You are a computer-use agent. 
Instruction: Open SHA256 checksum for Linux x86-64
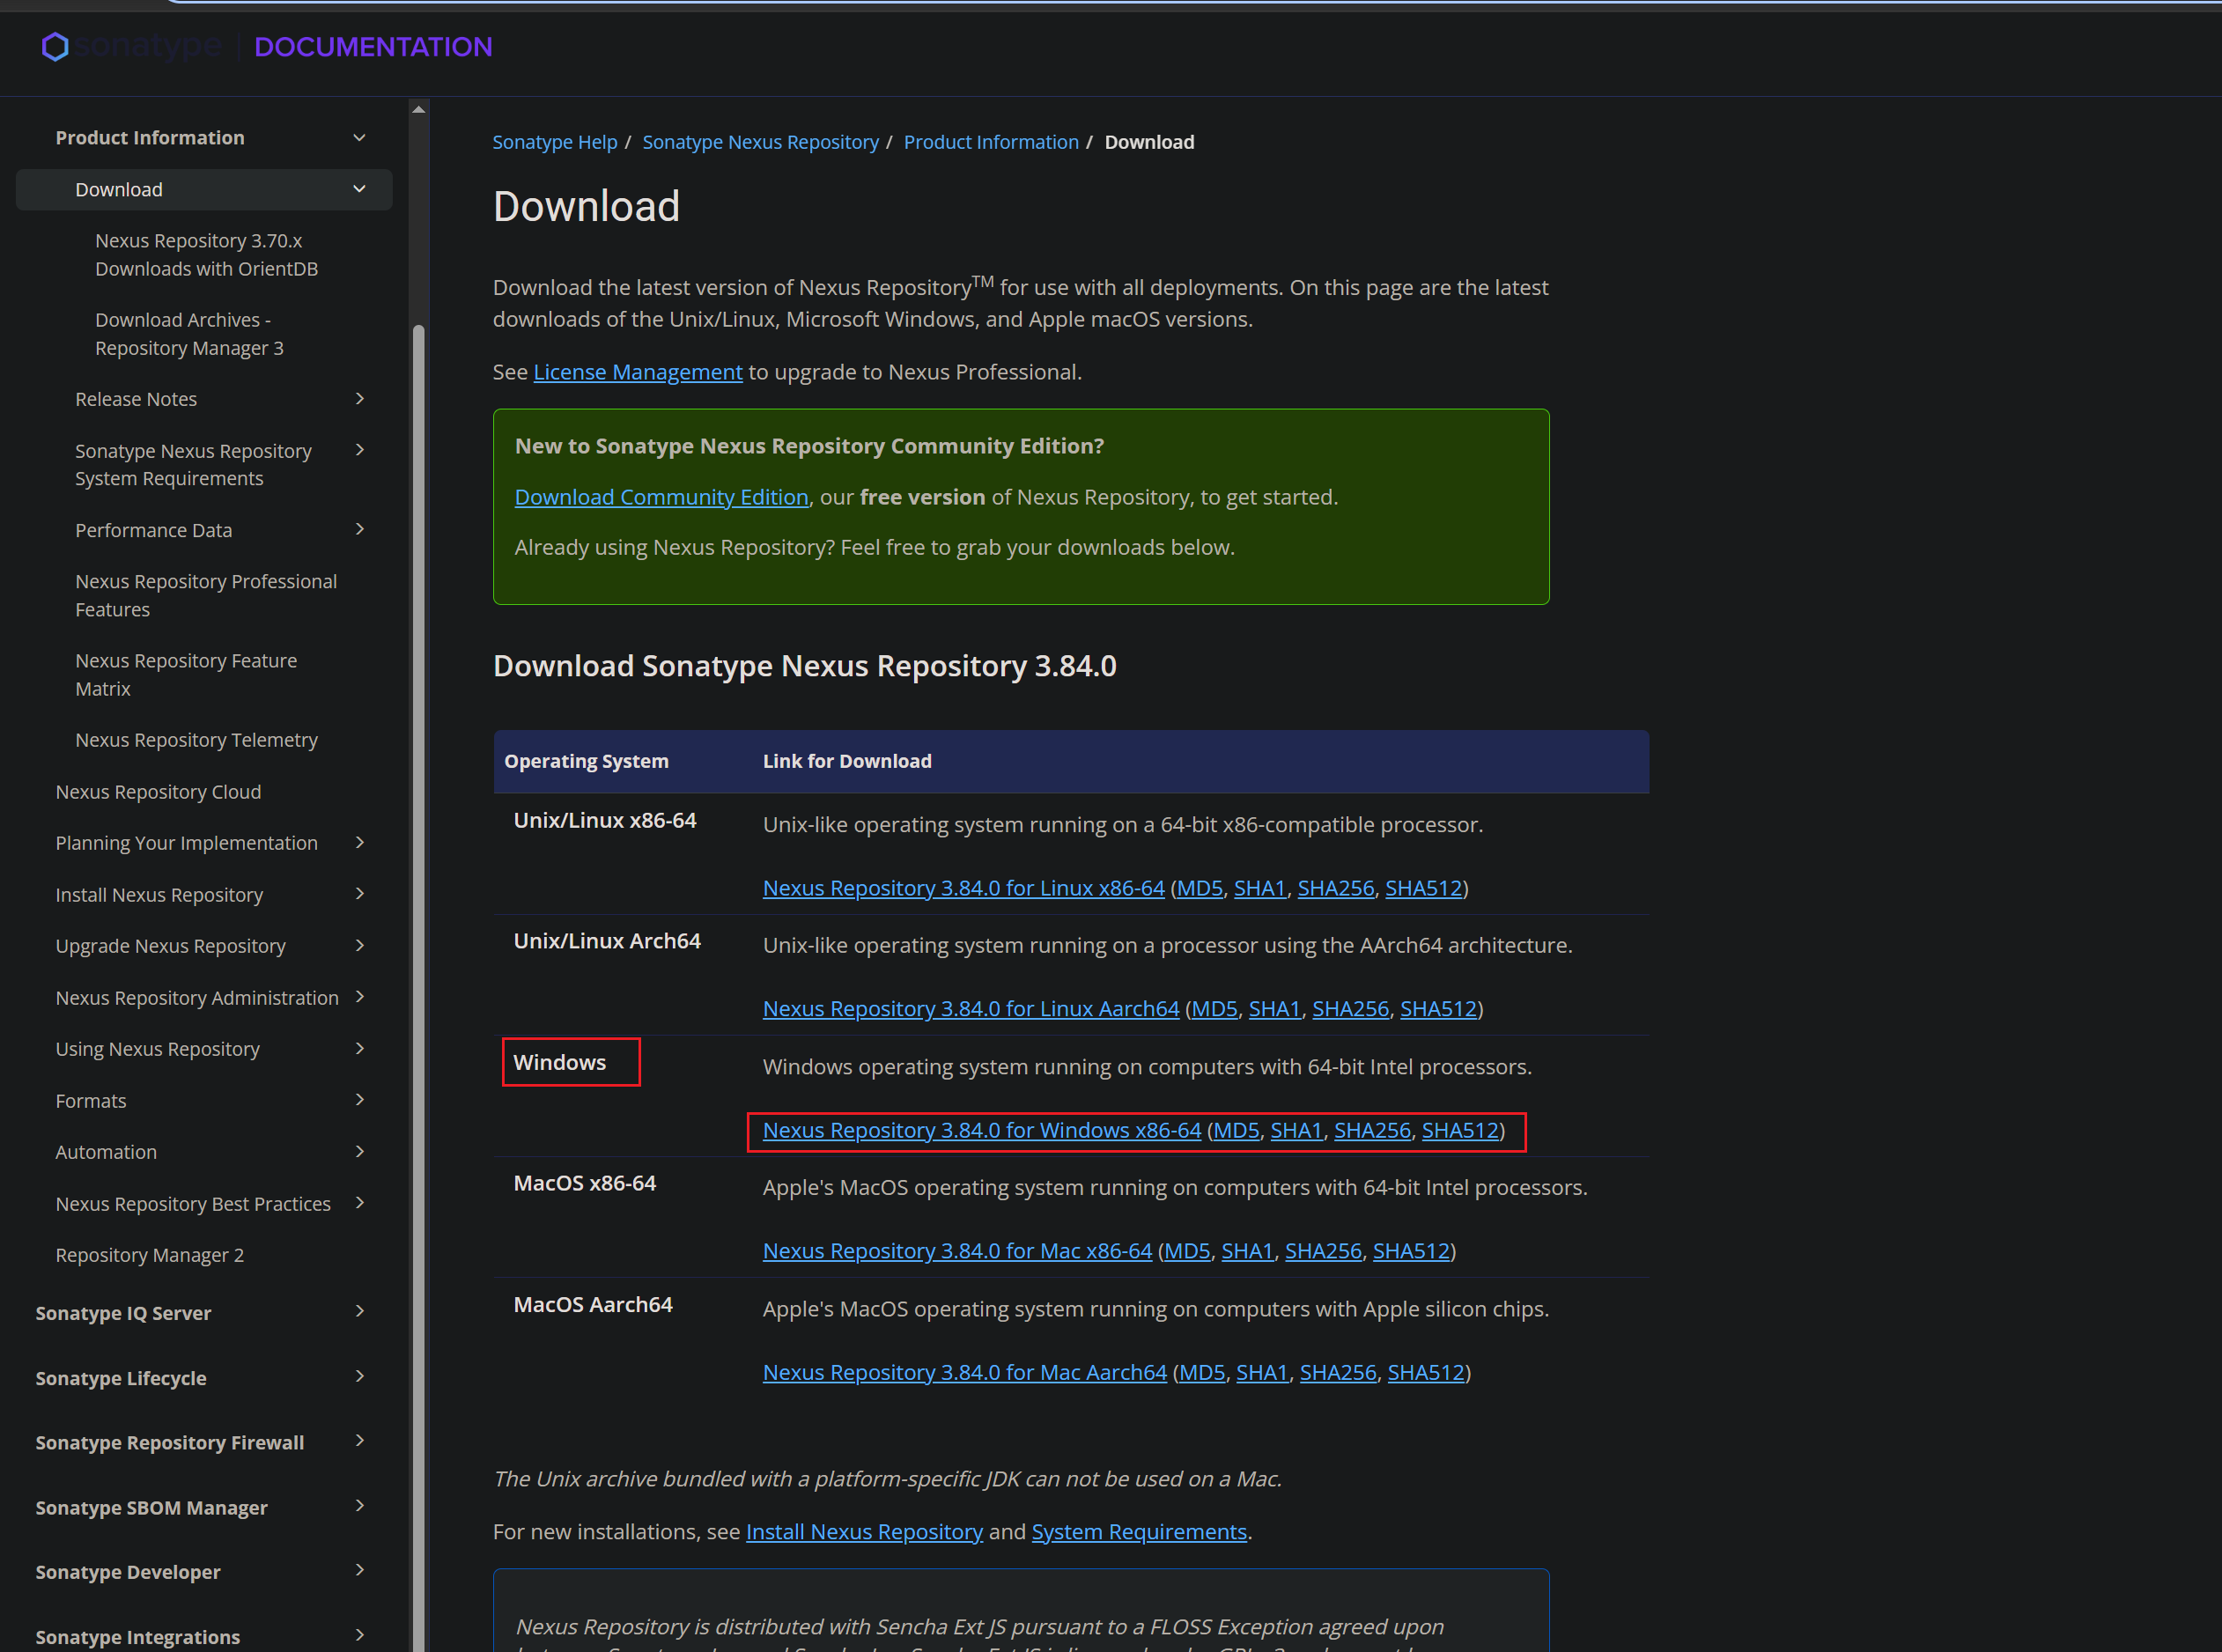[x=1335, y=888]
